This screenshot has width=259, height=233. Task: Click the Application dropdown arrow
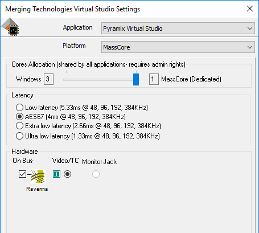tap(250, 28)
